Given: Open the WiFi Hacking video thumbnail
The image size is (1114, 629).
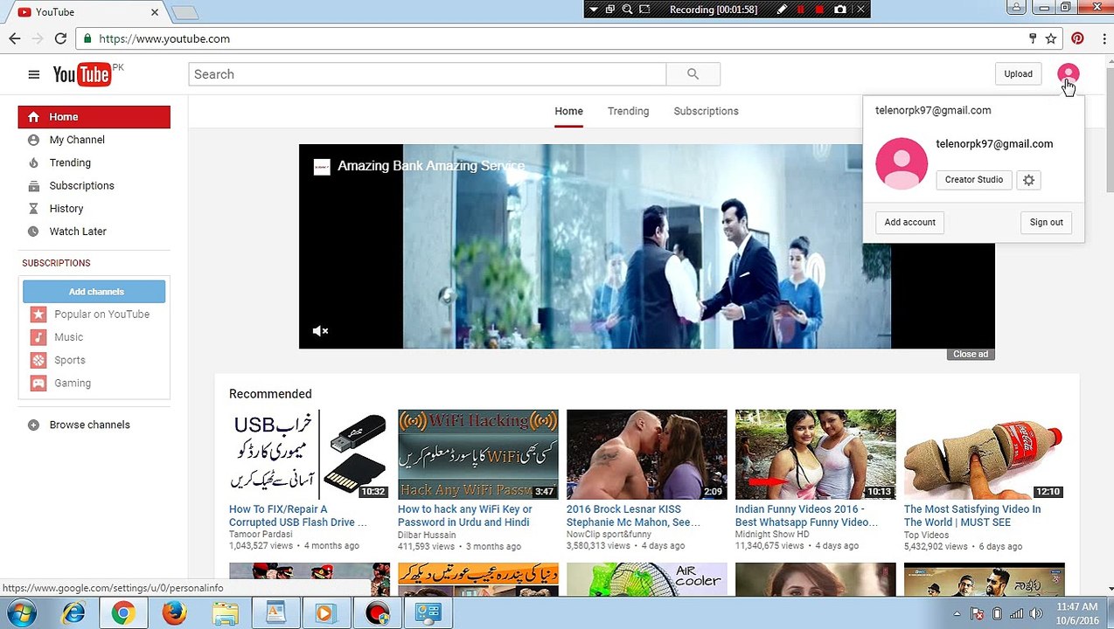Looking at the screenshot, I should [x=477, y=454].
